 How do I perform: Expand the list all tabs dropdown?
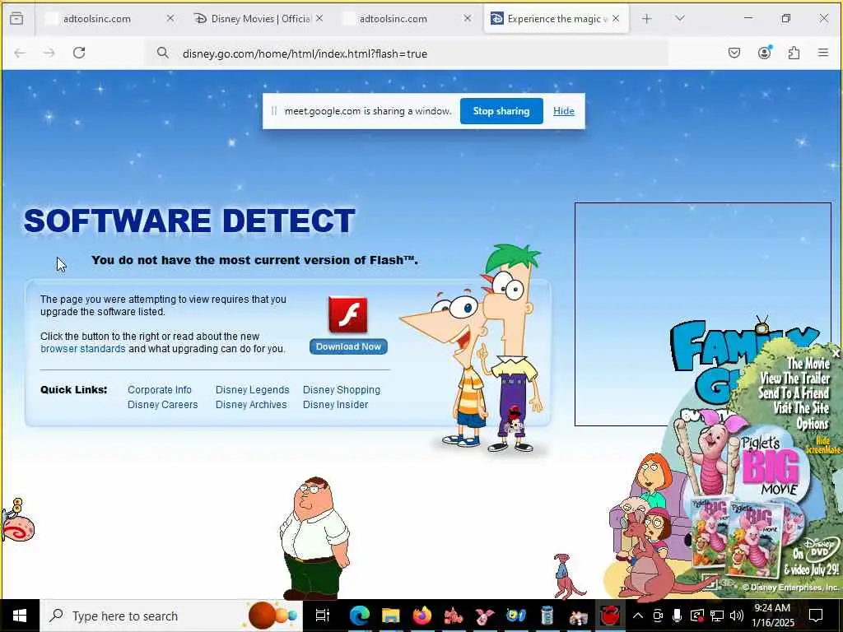(679, 19)
